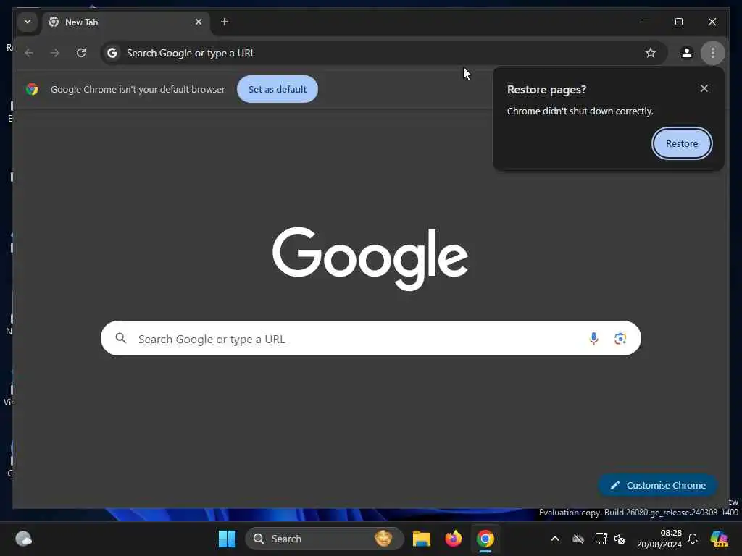Click the magnifier icon in search box
The height and width of the screenshot is (556, 742).
(121, 338)
